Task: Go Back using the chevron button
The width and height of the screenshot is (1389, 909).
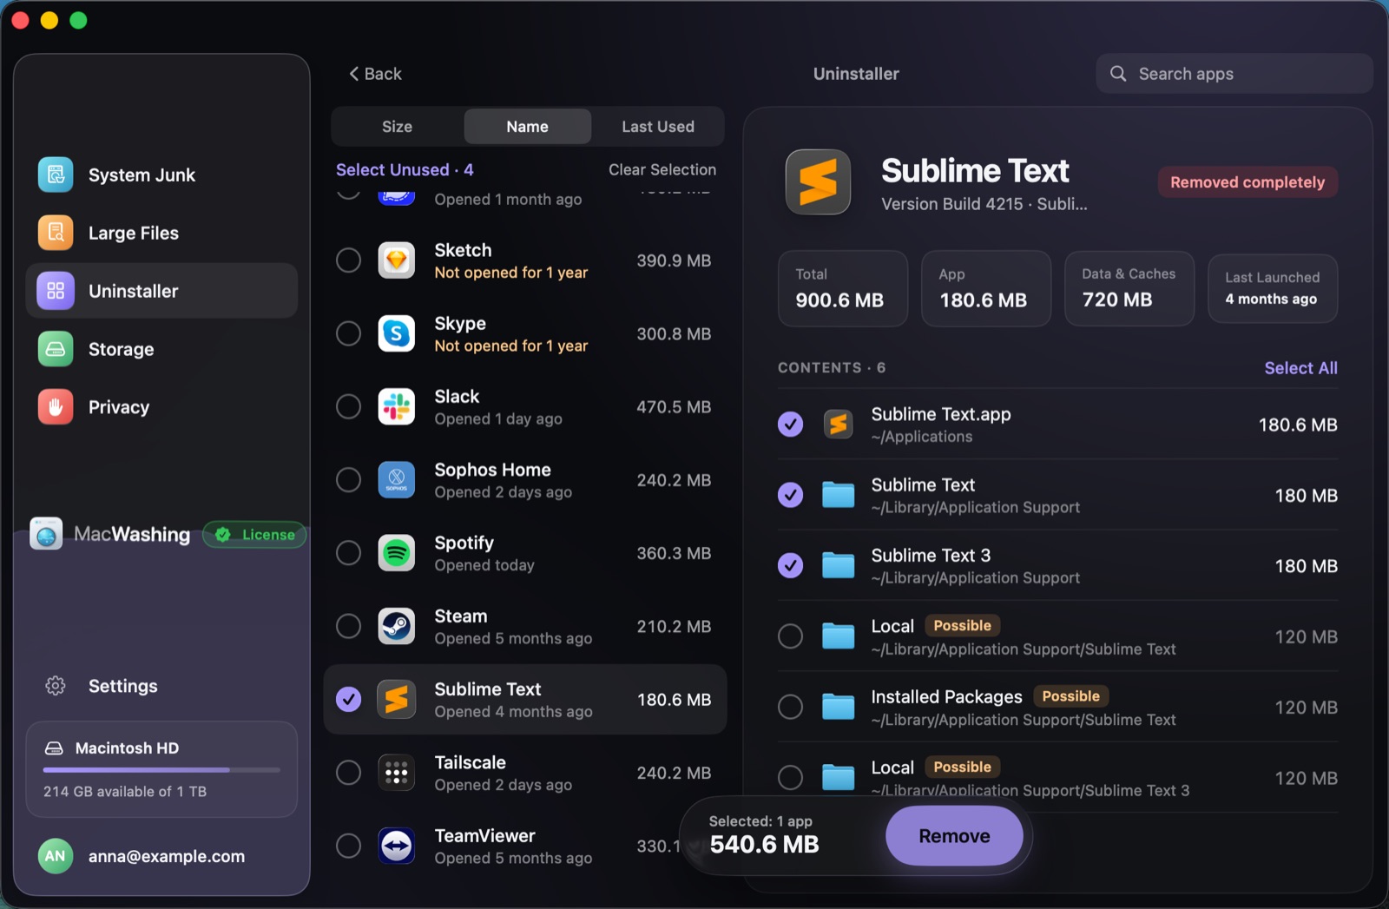Action: point(375,74)
